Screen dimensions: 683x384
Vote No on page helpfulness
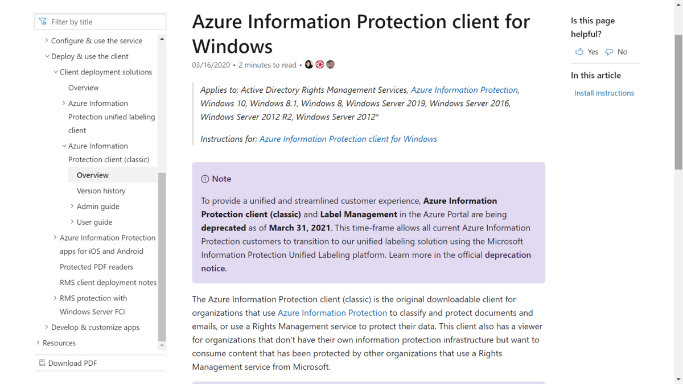click(x=618, y=51)
